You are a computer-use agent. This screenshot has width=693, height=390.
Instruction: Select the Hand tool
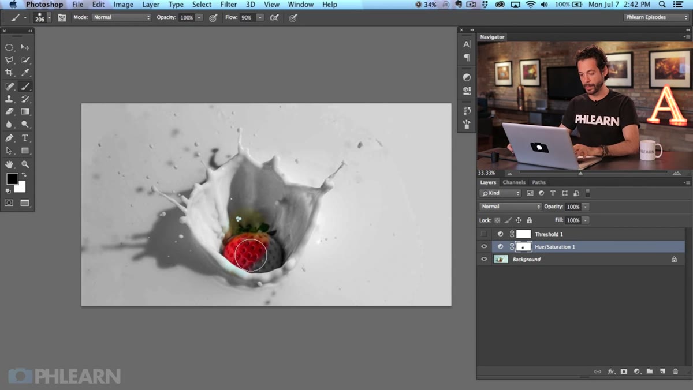9,164
